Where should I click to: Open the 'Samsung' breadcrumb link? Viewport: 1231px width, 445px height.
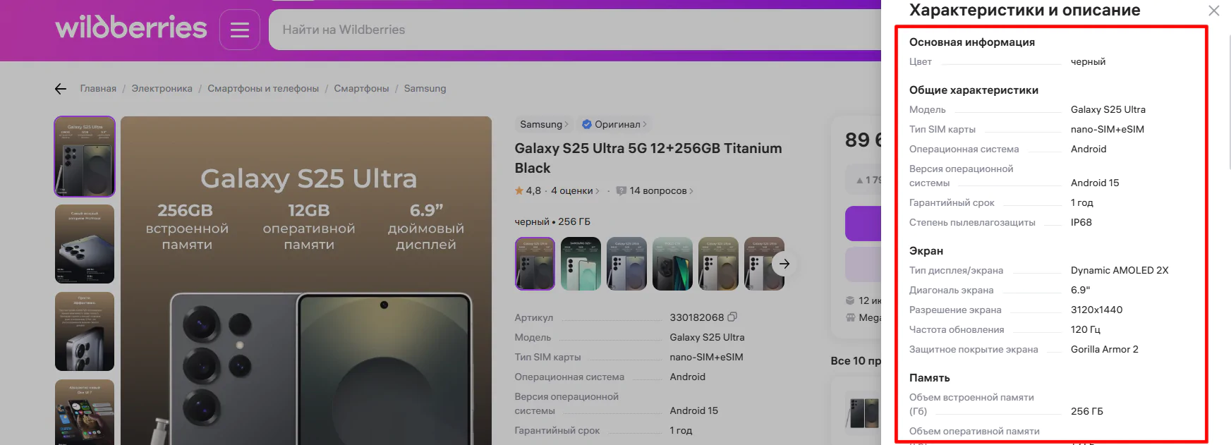pyautogui.click(x=425, y=88)
